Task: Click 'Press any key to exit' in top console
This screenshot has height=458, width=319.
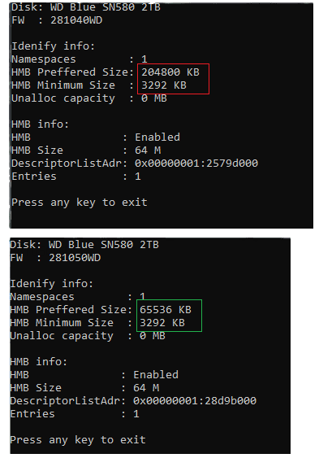Action: point(80,203)
